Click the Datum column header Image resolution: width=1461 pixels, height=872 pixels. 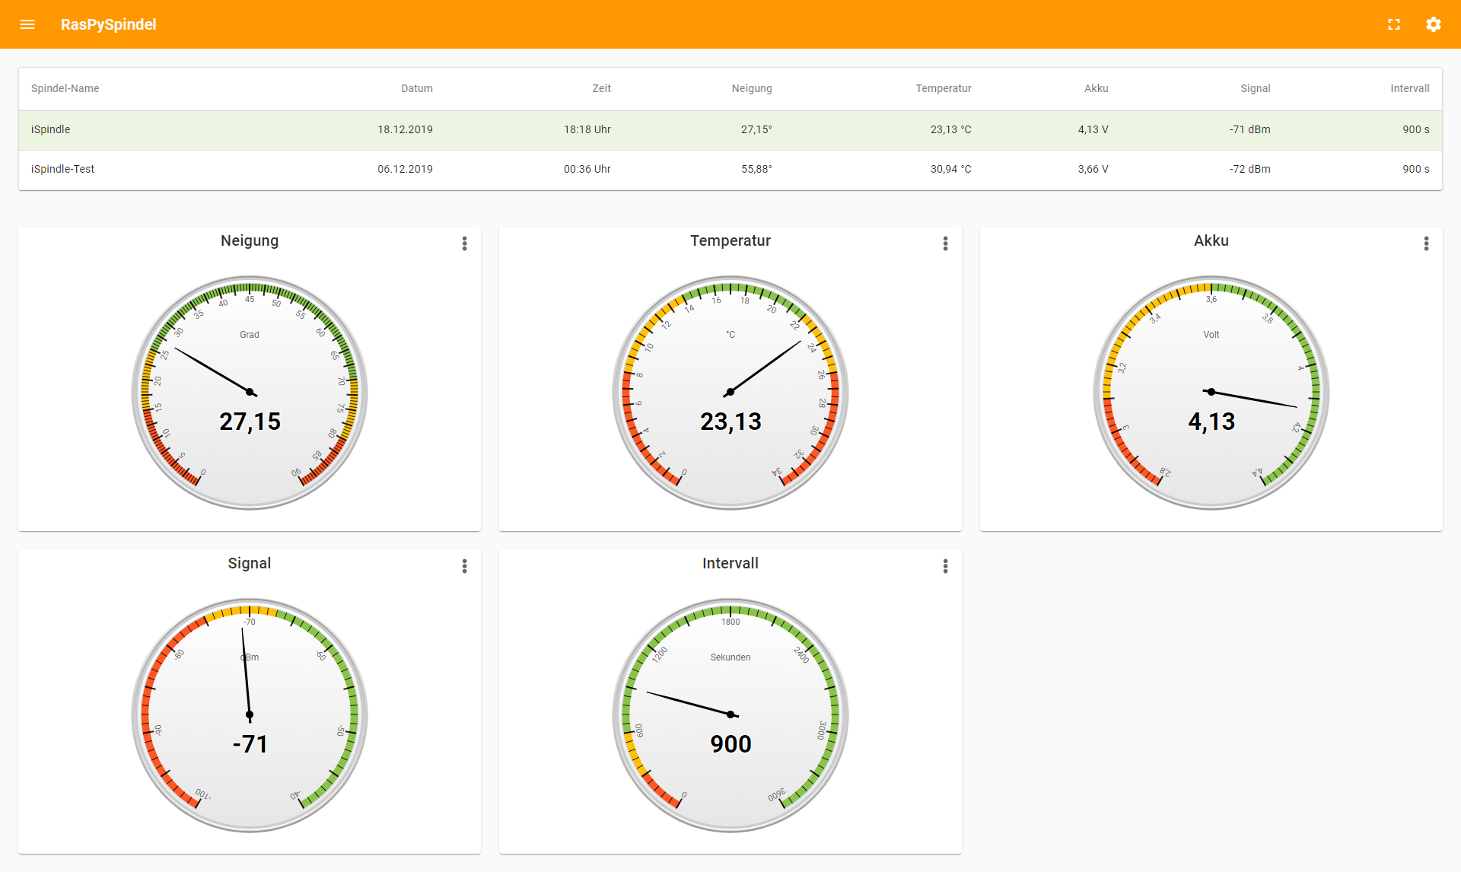416,88
